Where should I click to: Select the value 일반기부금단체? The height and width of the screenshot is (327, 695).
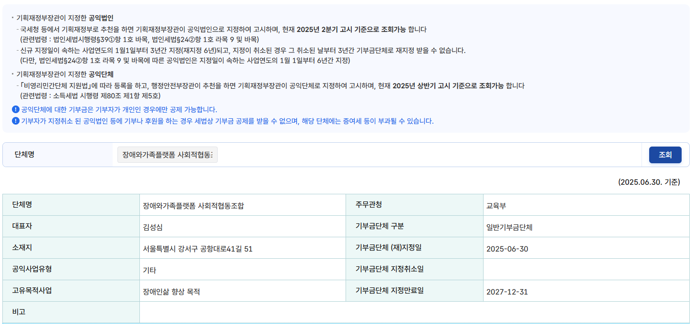509,228
